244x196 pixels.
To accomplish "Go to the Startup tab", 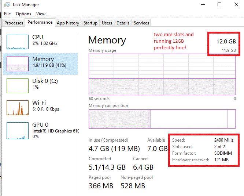I will coord(90,23).
